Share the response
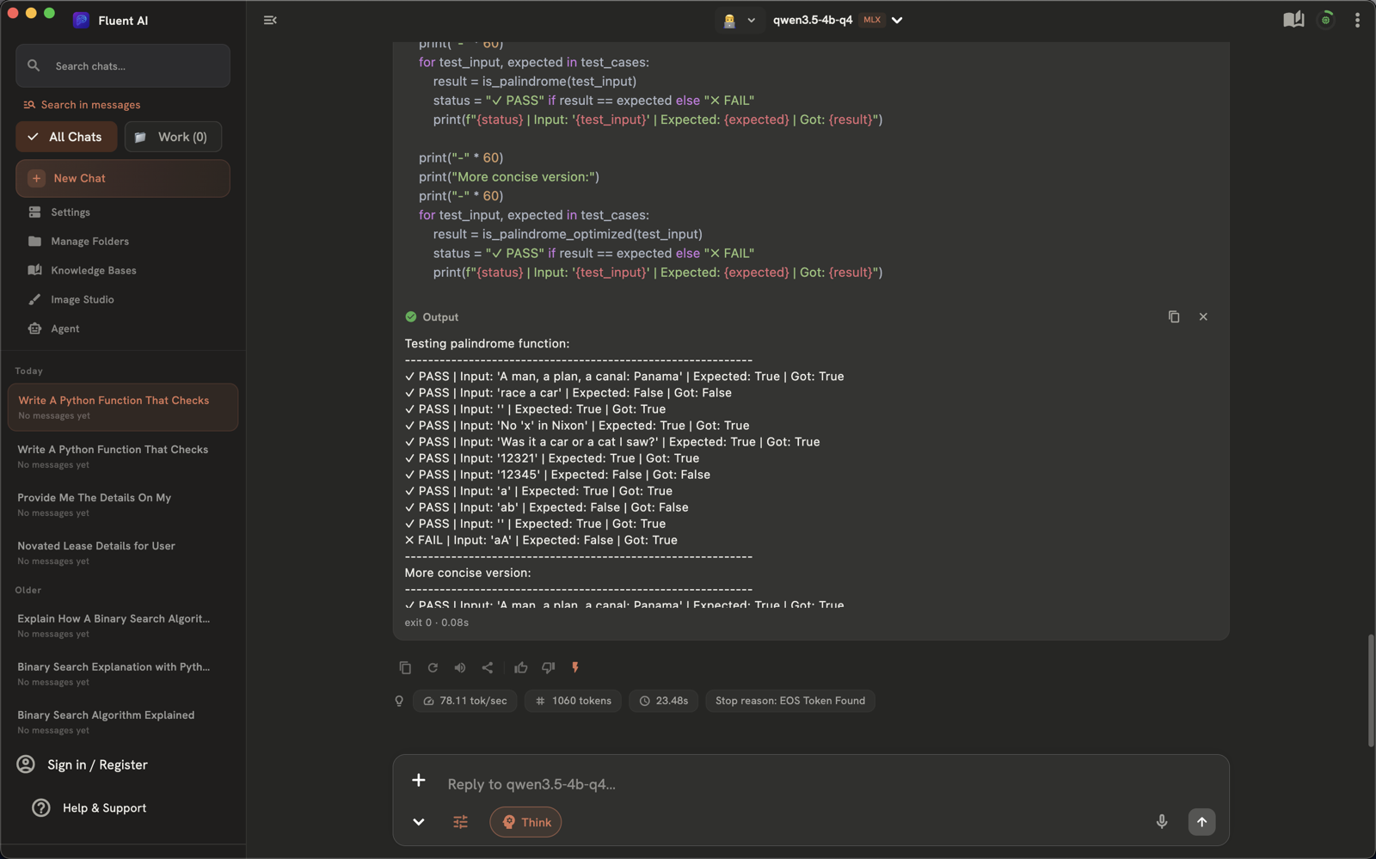Viewport: 1376px width, 859px height. coord(488,668)
